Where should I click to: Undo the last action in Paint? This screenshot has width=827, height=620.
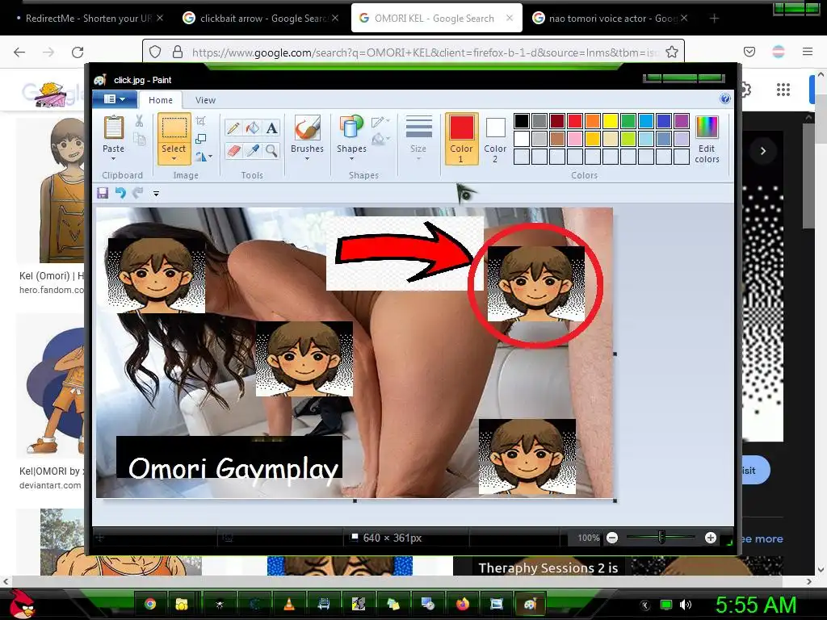(x=121, y=193)
